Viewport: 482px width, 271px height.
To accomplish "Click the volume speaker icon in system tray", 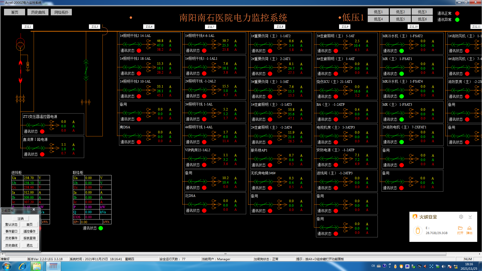I will pos(443,266).
